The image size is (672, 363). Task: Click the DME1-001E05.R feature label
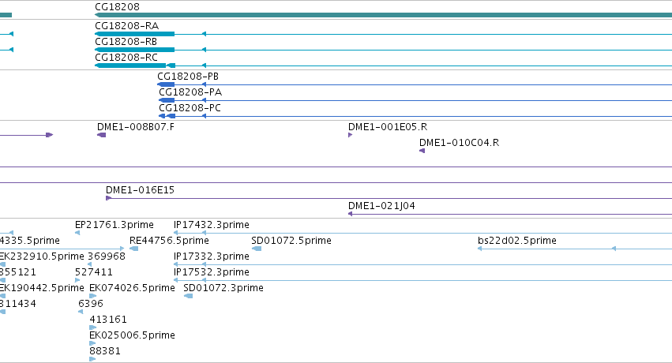click(388, 127)
